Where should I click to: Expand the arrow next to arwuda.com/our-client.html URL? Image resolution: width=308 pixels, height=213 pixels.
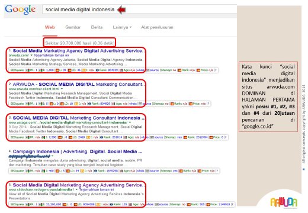62,89
